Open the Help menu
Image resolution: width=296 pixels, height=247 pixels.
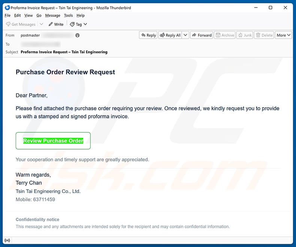[81, 15]
